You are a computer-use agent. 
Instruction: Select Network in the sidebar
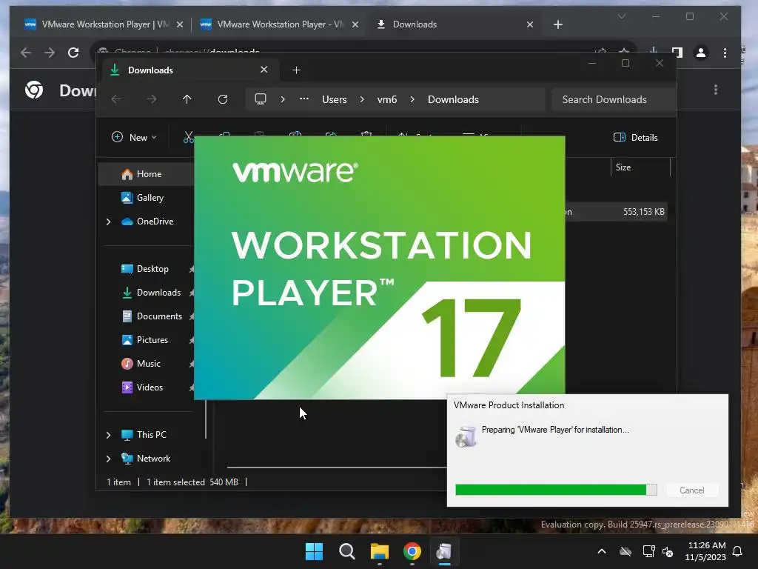point(153,458)
